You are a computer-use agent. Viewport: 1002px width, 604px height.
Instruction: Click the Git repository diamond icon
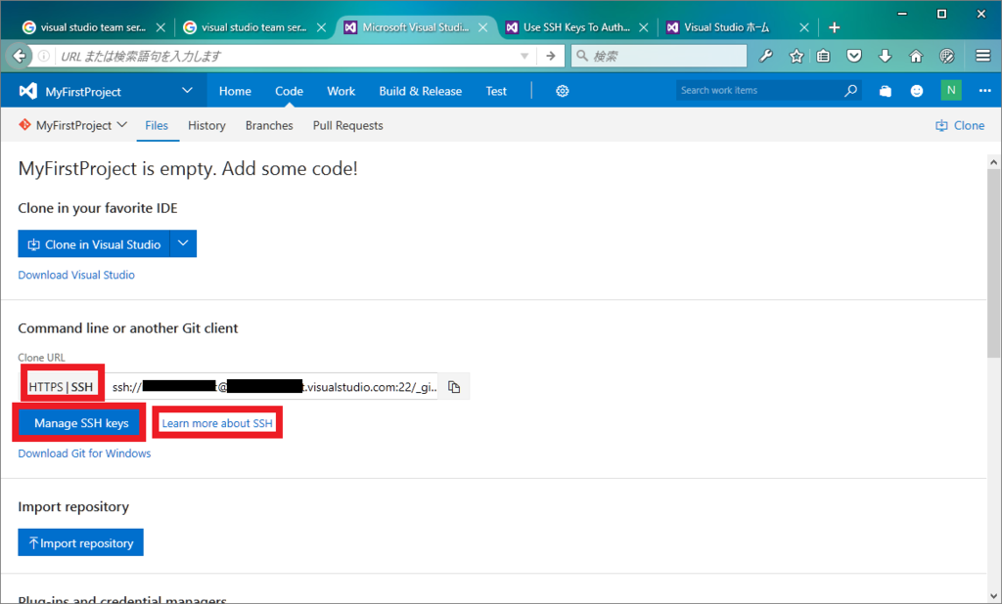coord(24,124)
